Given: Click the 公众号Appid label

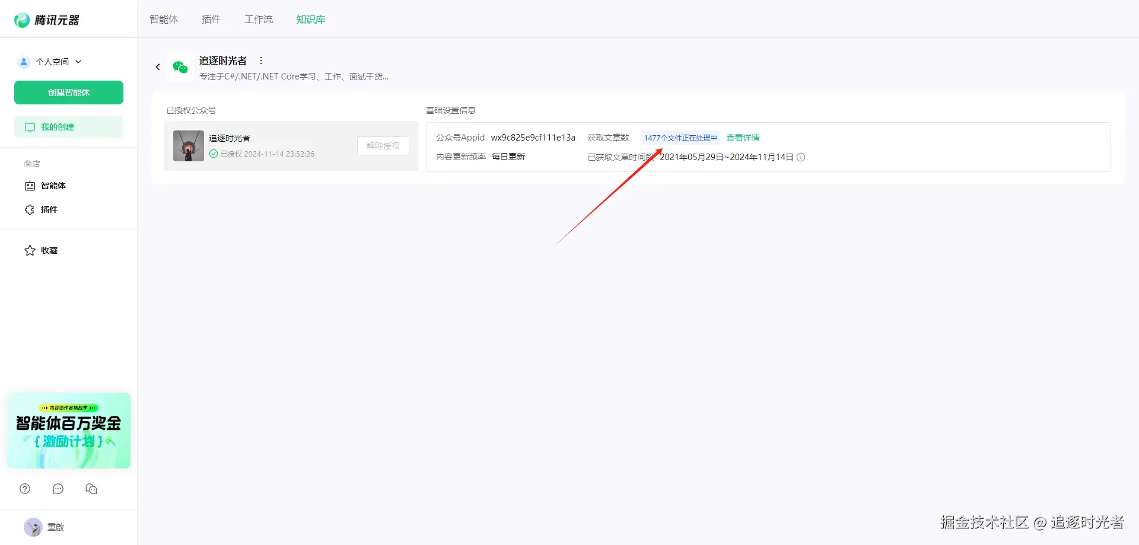Looking at the screenshot, I should (x=460, y=138).
